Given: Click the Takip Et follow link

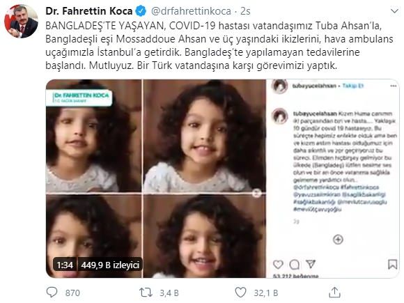Looking at the screenshot, I should tap(353, 86).
